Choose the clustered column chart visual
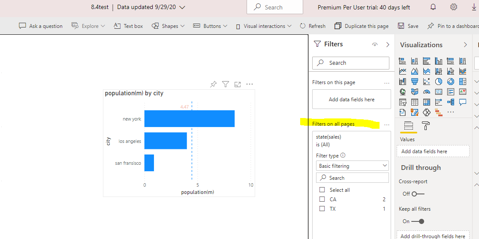Screen dimensions: 479x239 coord(439,61)
